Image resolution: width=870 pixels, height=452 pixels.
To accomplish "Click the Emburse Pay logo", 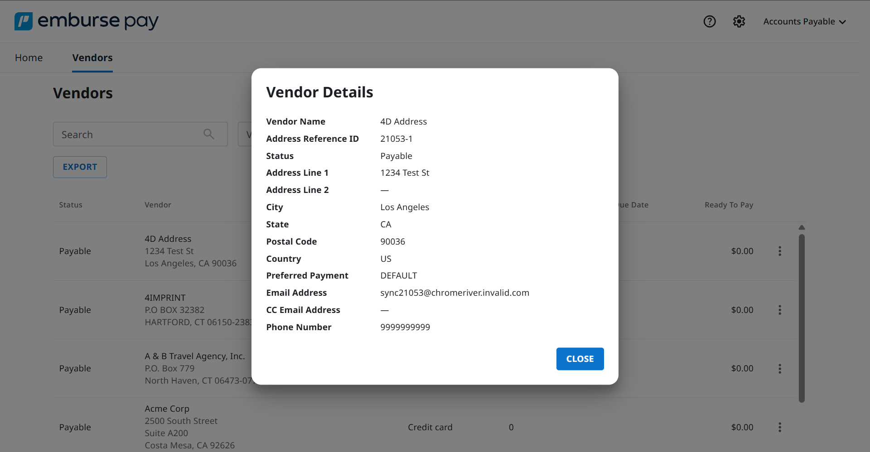I will coord(86,21).
